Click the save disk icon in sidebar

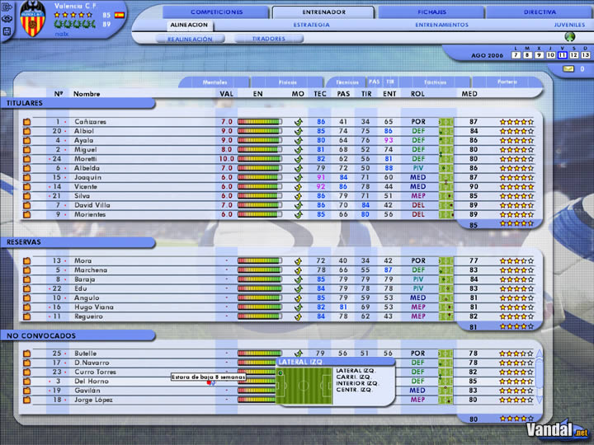(7, 31)
